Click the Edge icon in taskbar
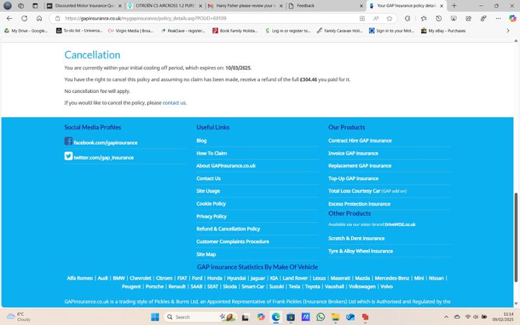 tap(276, 317)
